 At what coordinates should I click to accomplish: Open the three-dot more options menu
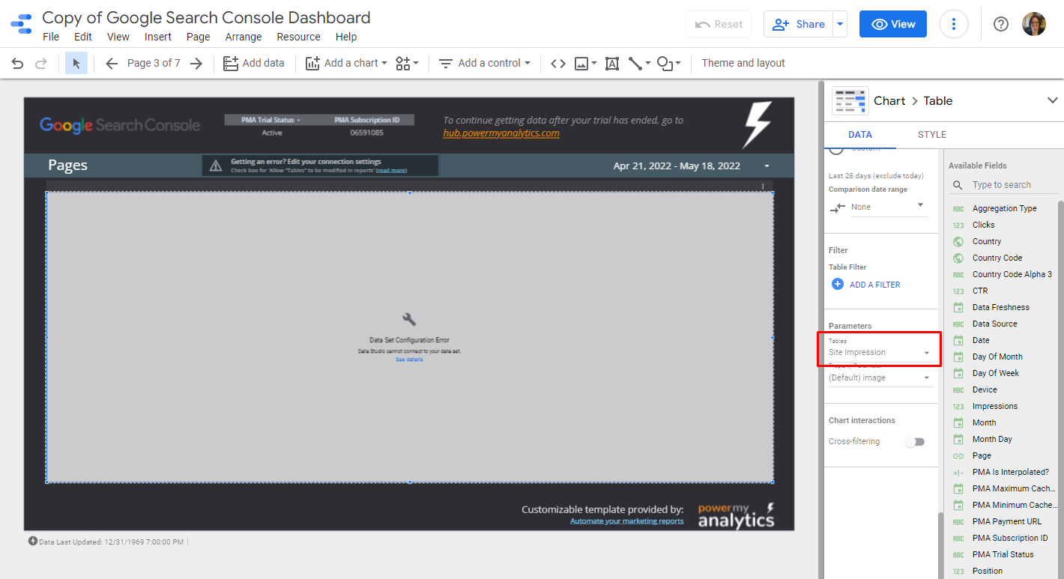[x=953, y=24]
